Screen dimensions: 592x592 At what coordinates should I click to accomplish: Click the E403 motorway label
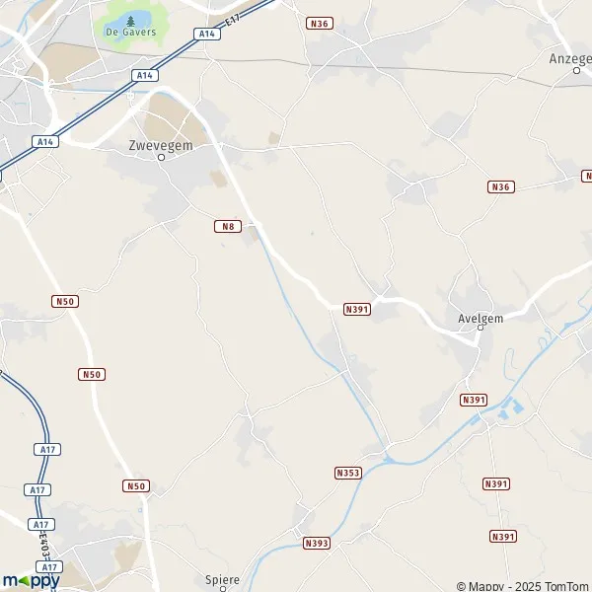(44, 546)
